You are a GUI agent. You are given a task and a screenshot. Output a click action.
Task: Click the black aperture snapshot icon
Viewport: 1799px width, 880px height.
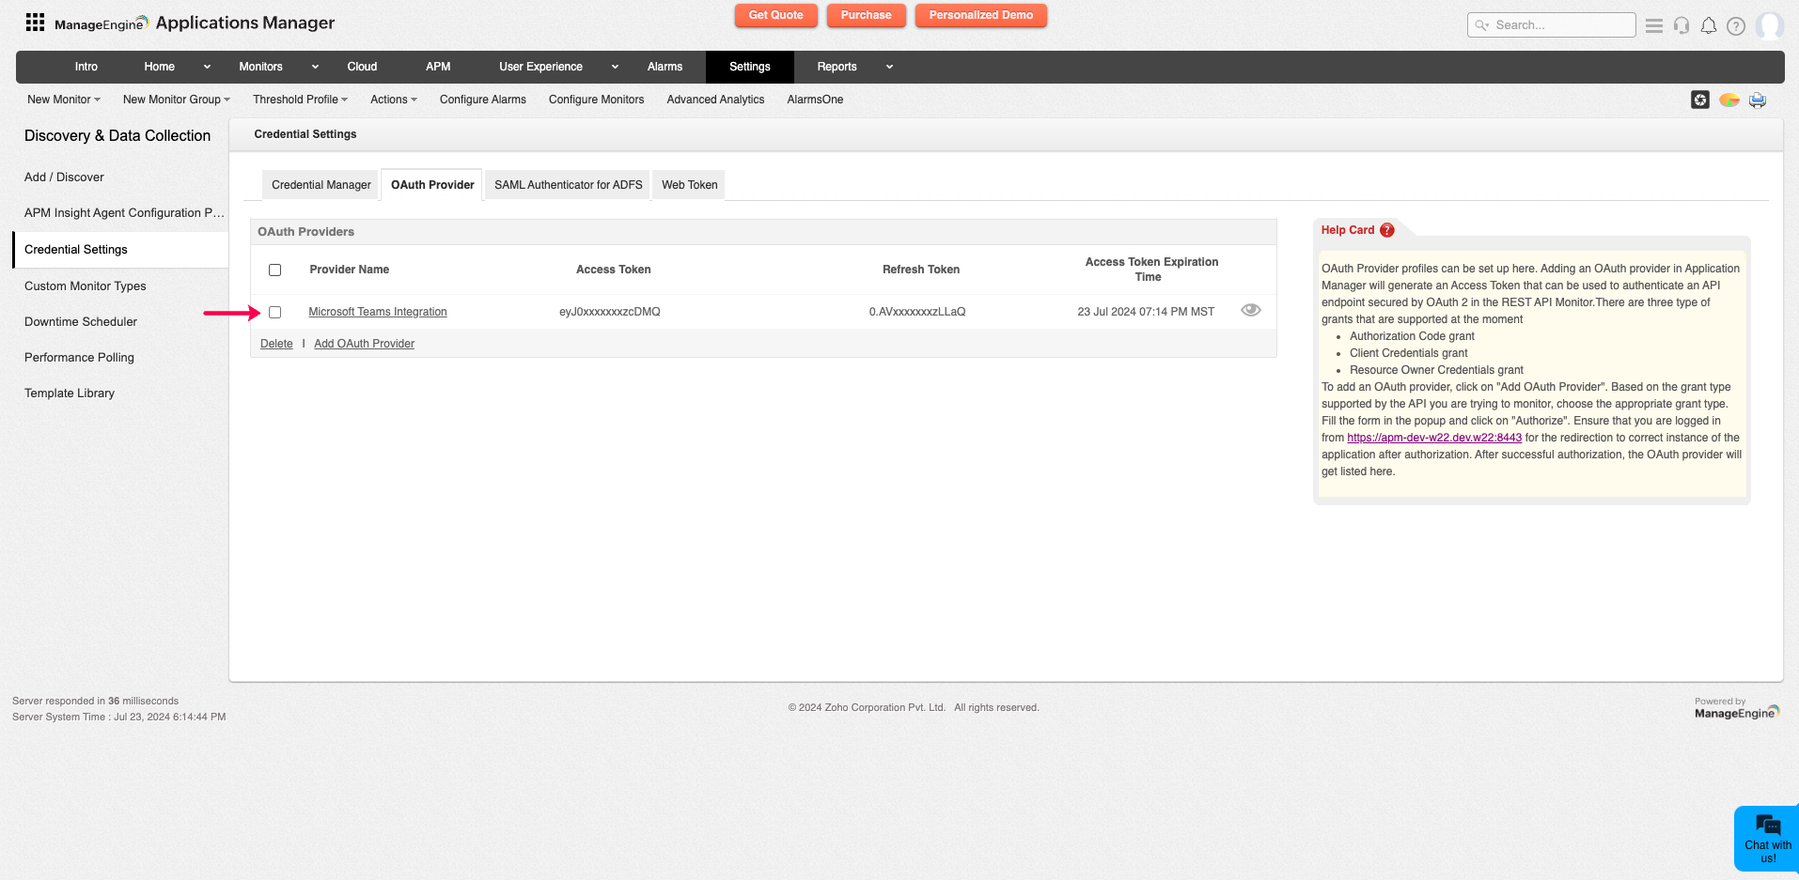tap(1700, 100)
